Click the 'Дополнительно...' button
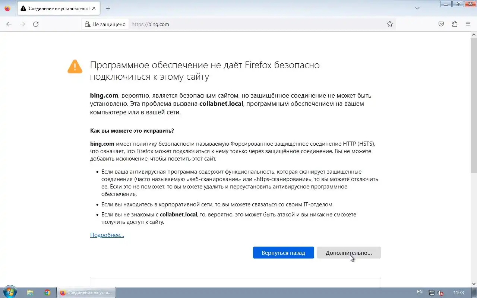This screenshot has width=477, height=298. click(349, 253)
